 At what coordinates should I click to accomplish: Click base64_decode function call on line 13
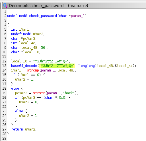[x=24, y=66]
